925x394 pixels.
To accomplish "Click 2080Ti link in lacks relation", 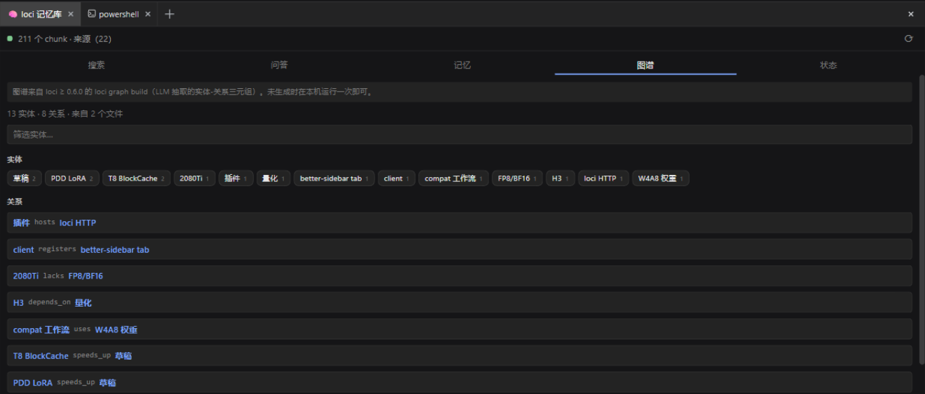I will (26, 276).
